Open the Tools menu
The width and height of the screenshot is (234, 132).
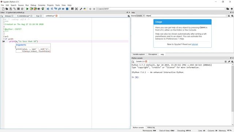(57, 5)
